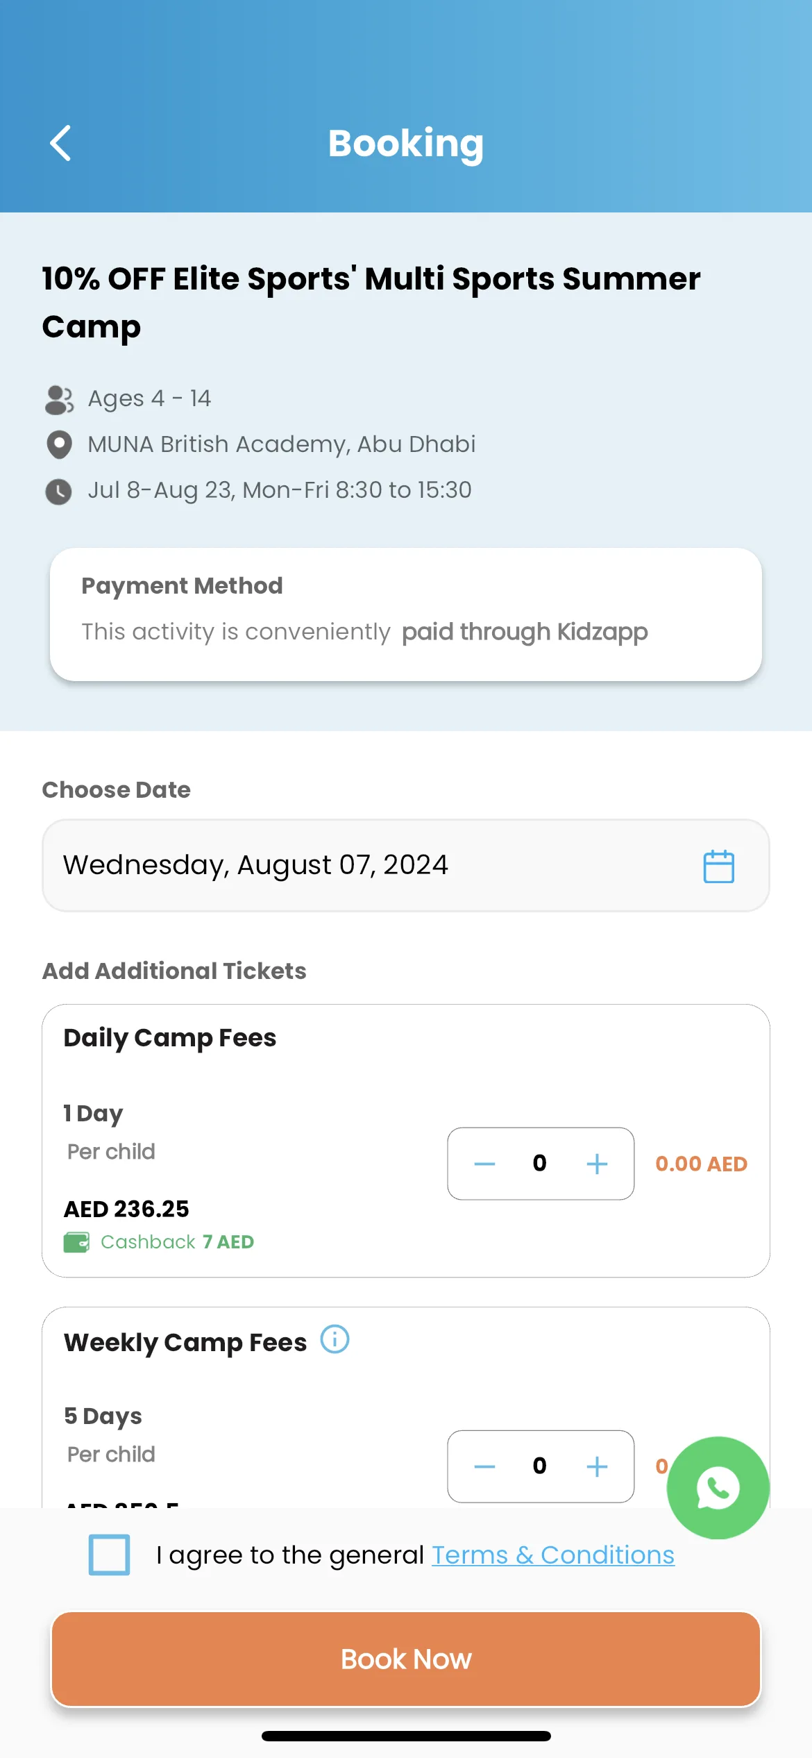Select the Payment Method card
The height and width of the screenshot is (1758, 812).
(x=406, y=614)
